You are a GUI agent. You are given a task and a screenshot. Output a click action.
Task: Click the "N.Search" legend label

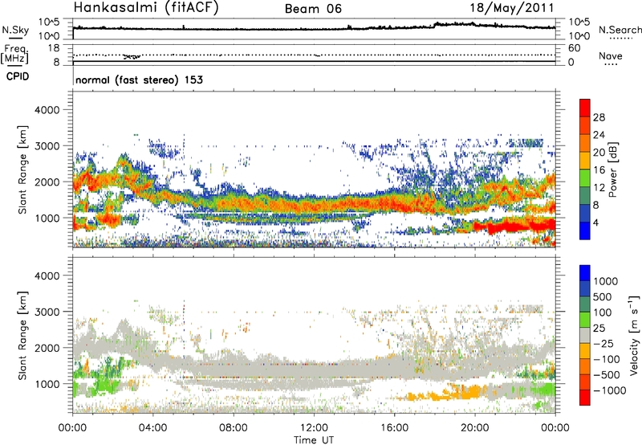pyautogui.click(x=620, y=30)
